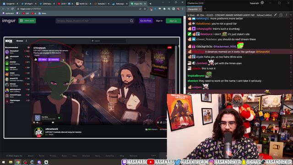Click username coldjam in chat
The image size is (293, 165).
pos(197,87)
